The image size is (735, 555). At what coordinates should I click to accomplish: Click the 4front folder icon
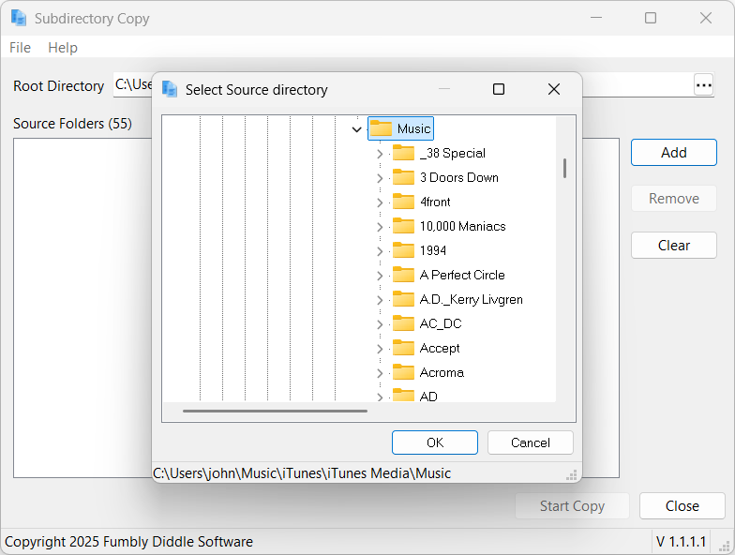[x=403, y=202]
